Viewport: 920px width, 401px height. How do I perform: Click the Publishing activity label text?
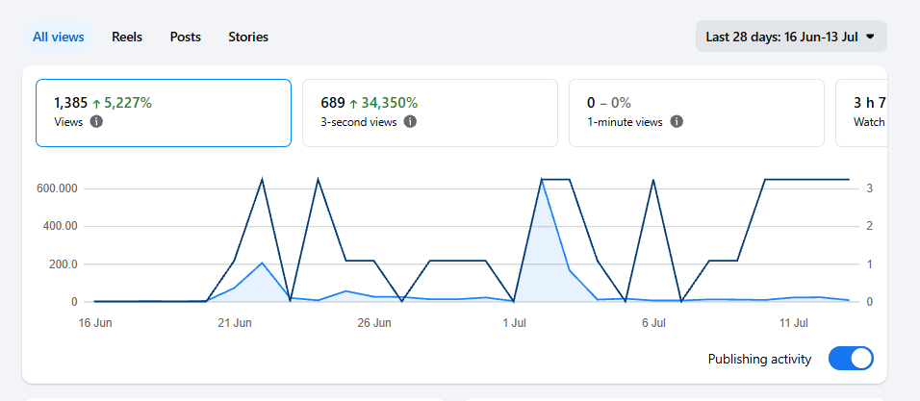coord(760,359)
